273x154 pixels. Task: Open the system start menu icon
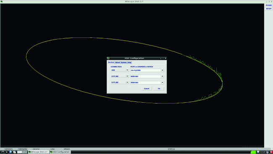pos(3,152)
